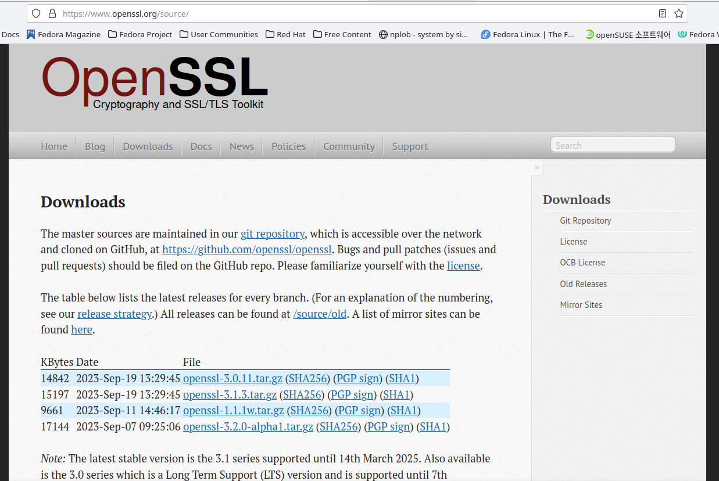Open OCB License sidebar link
Image resolution: width=719 pixels, height=481 pixels.
pos(582,263)
